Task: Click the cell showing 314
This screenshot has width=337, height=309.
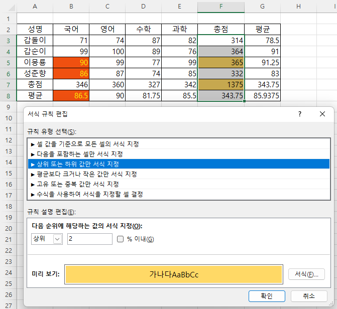Action: [221, 40]
